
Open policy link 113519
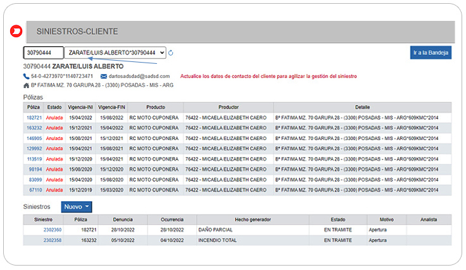34,159
